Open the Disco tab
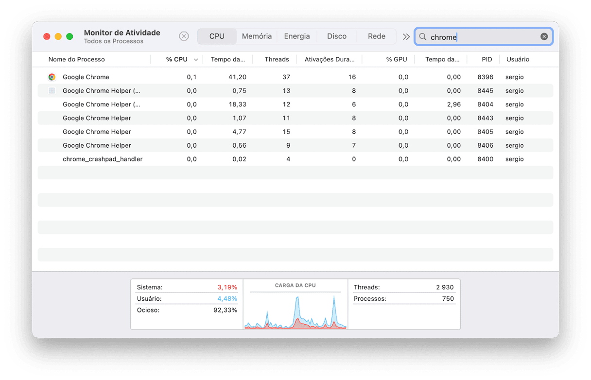 point(337,36)
